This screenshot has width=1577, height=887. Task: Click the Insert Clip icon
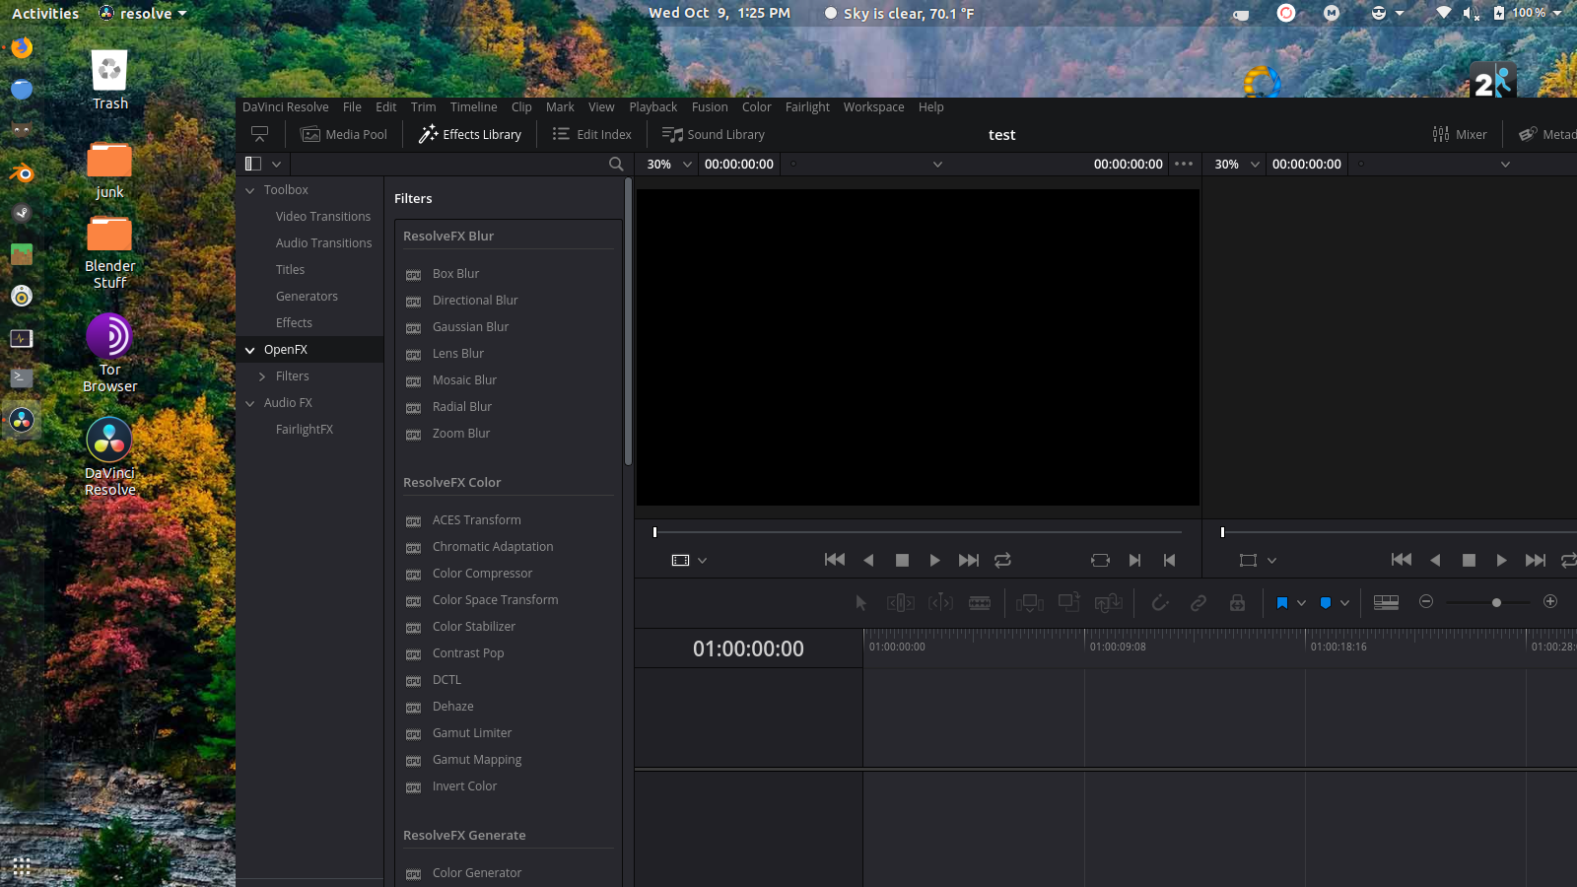coord(1030,602)
